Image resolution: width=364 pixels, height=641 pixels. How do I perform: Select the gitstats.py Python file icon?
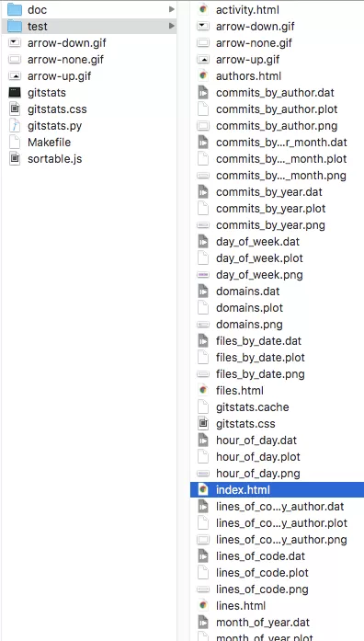[15, 125]
